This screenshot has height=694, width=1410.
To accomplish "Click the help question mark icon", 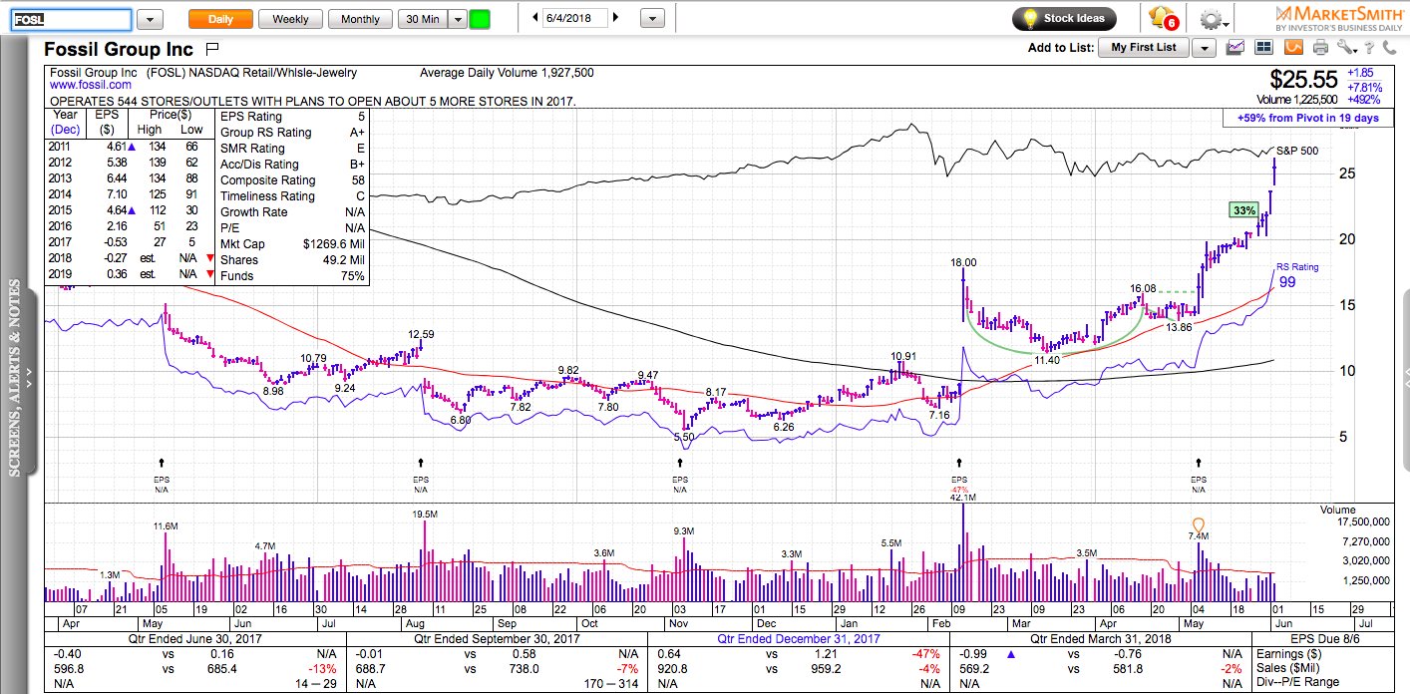I will (1369, 48).
